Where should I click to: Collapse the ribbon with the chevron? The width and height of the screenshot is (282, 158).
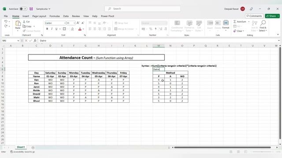pyautogui.click(x=278, y=34)
